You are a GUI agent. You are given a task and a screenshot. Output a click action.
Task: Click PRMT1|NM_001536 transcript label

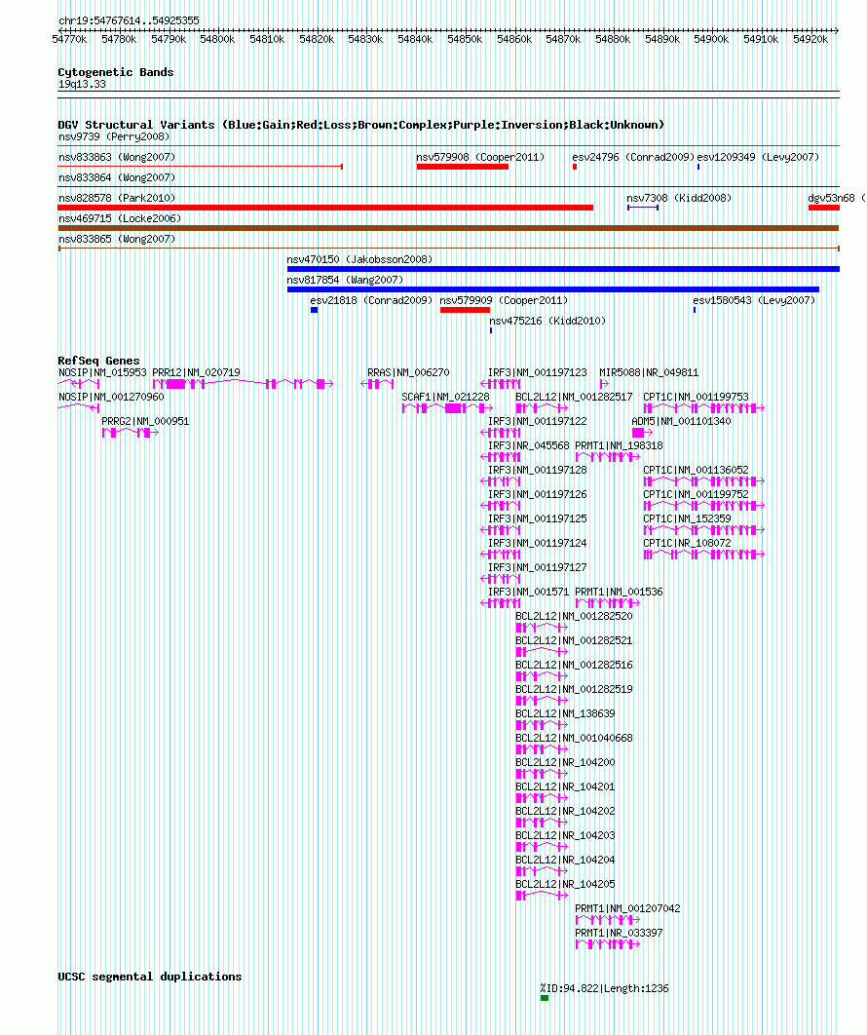click(619, 593)
